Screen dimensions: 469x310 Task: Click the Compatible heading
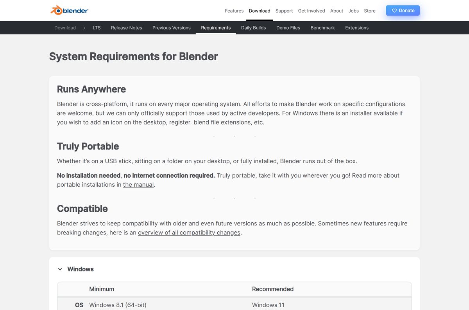click(82, 209)
